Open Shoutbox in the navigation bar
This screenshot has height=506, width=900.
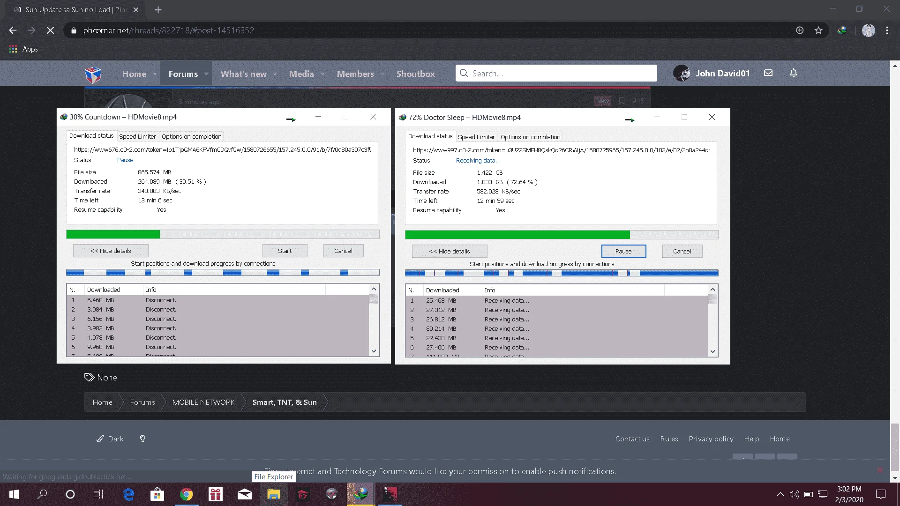tap(415, 74)
